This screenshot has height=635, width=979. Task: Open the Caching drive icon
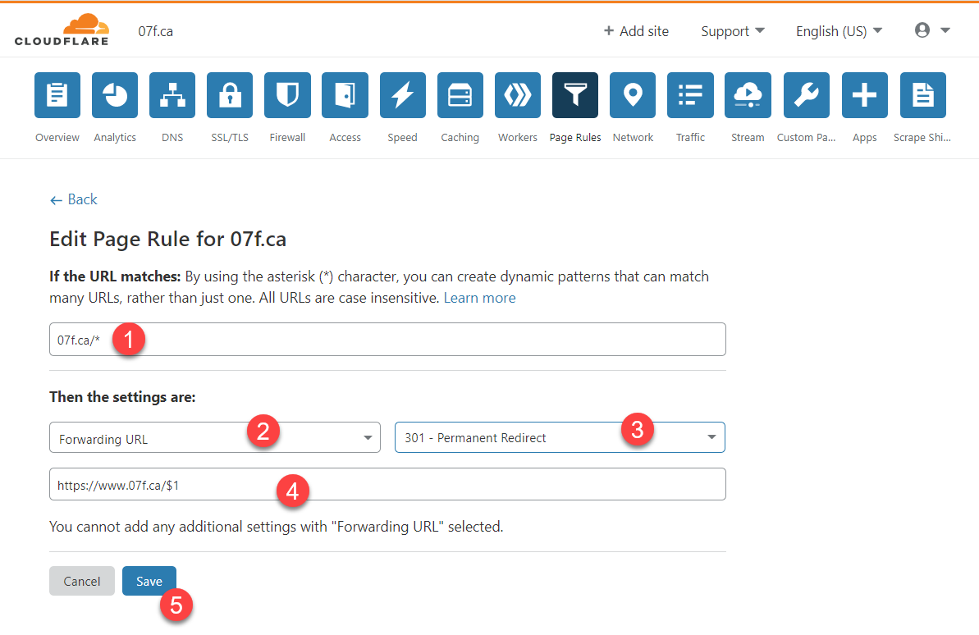point(460,95)
